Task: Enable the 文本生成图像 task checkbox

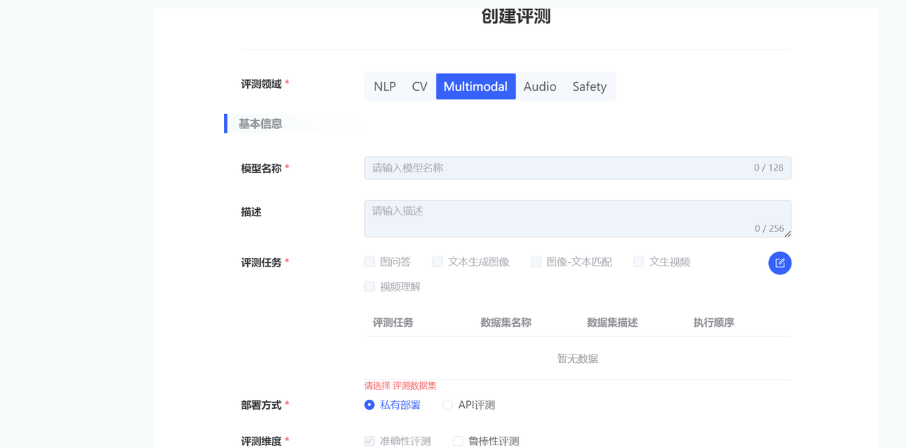Action: 438,262
